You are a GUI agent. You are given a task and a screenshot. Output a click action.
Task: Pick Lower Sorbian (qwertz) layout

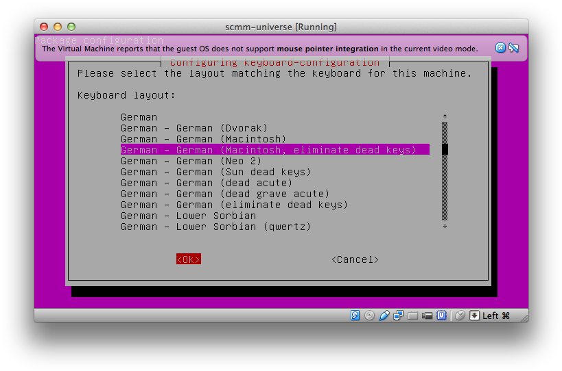[215, 227]
